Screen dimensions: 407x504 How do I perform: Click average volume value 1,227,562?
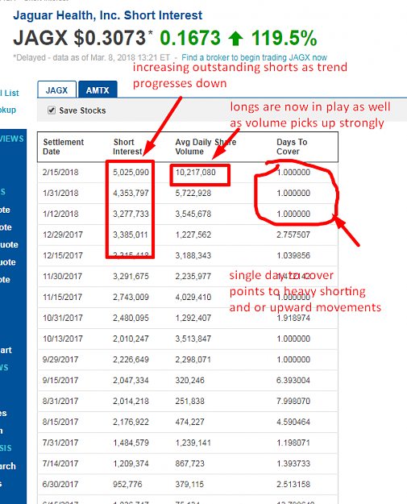click(193, 235)
